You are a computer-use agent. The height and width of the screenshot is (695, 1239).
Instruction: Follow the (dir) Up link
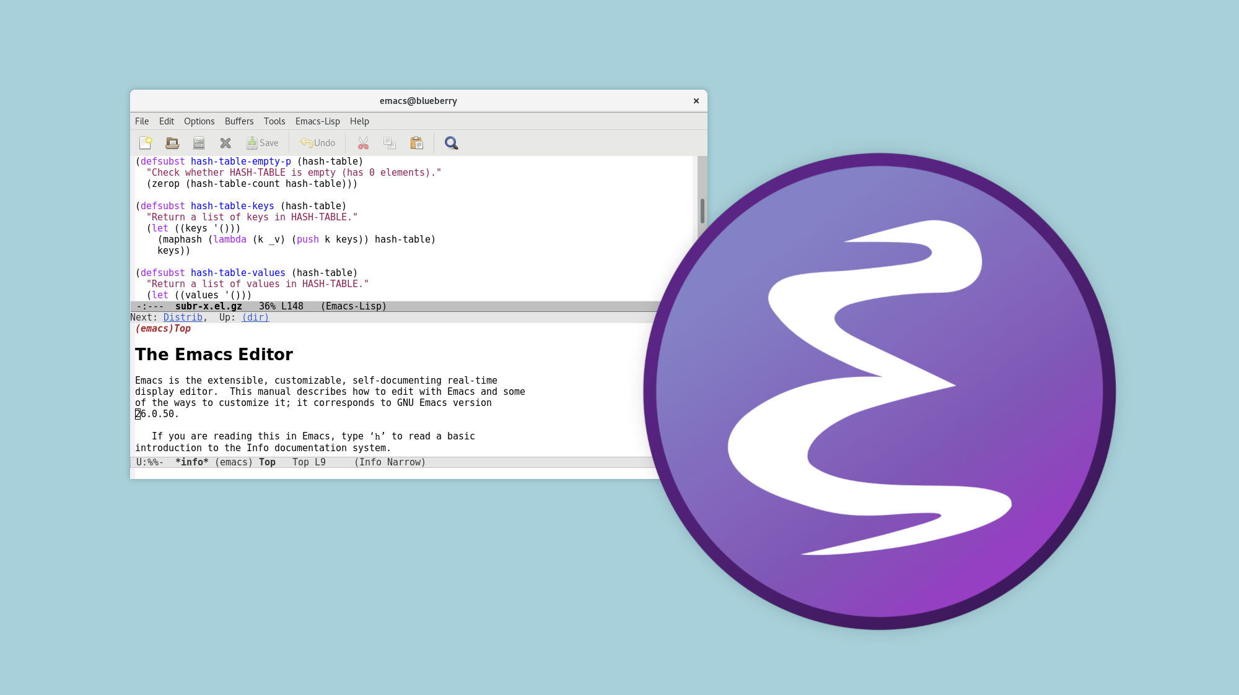255,317
